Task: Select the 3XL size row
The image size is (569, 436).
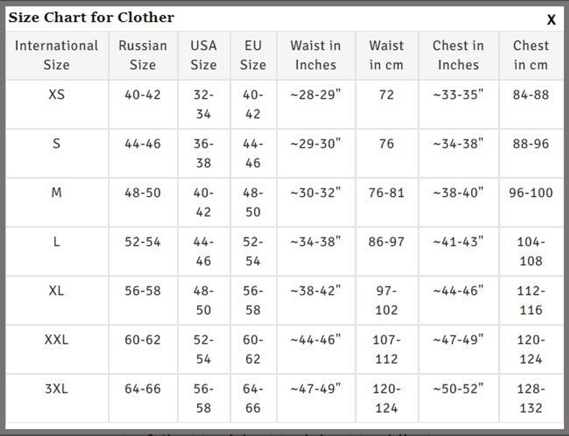Action: [56, 389]
